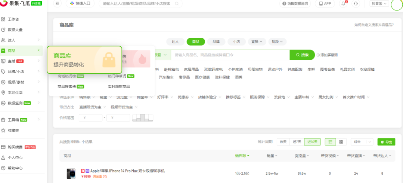The width and height of the screenshot is (403, 184).
Task: Expand the 首次推广时间 filter dropdown
Action: click(356, 97)
